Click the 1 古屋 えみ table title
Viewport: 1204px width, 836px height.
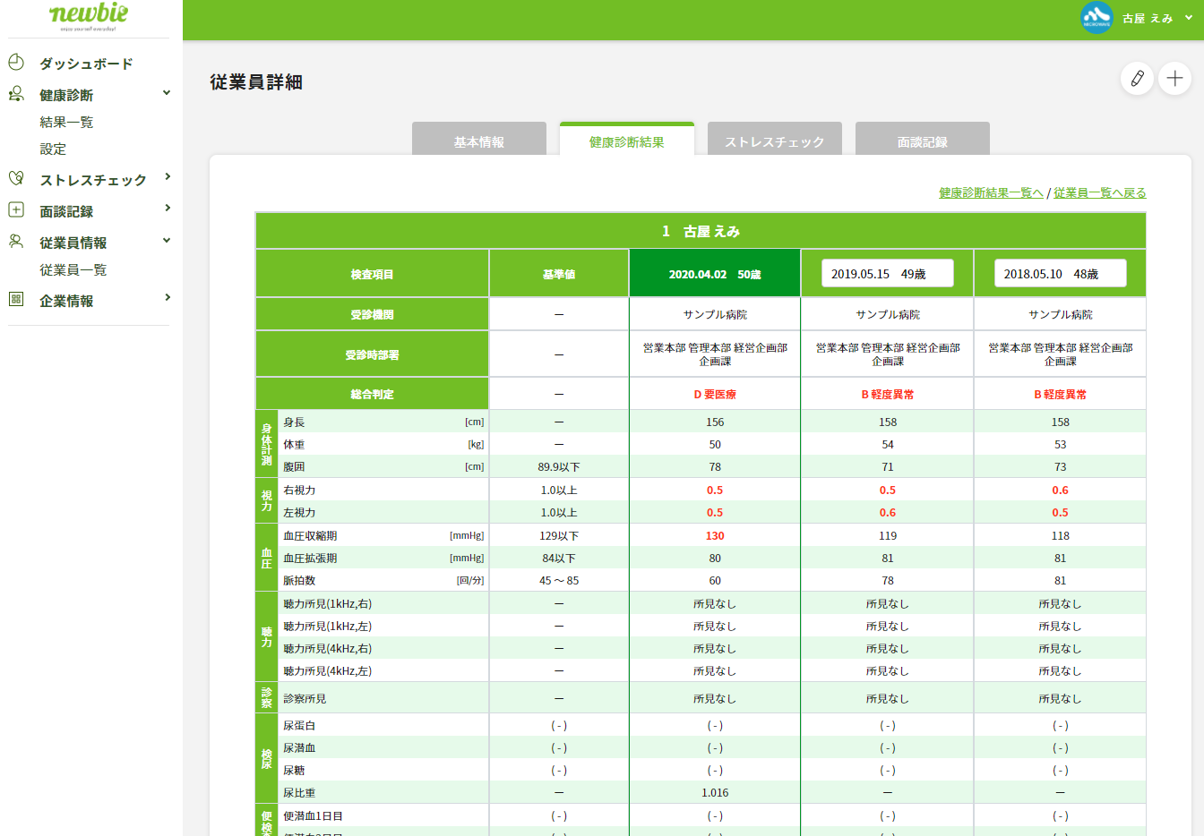tap(701, 231)
